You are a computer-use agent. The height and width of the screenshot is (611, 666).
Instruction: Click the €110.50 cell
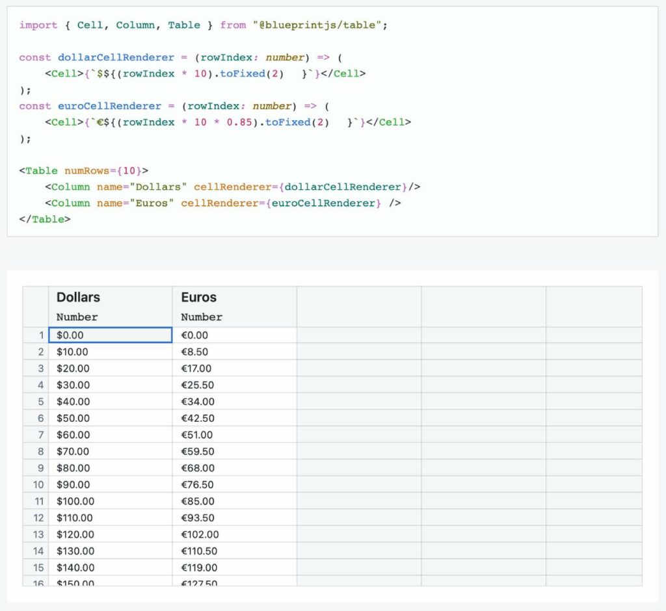click(234, 551)
